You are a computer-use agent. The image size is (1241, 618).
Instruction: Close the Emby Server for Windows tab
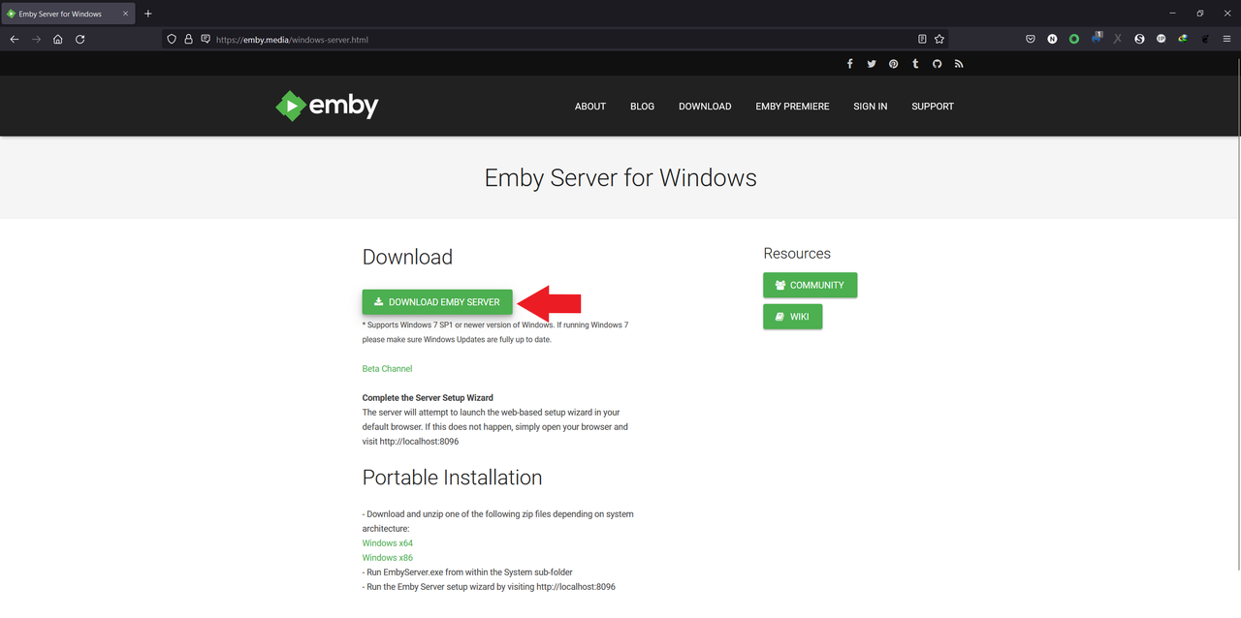125,14
